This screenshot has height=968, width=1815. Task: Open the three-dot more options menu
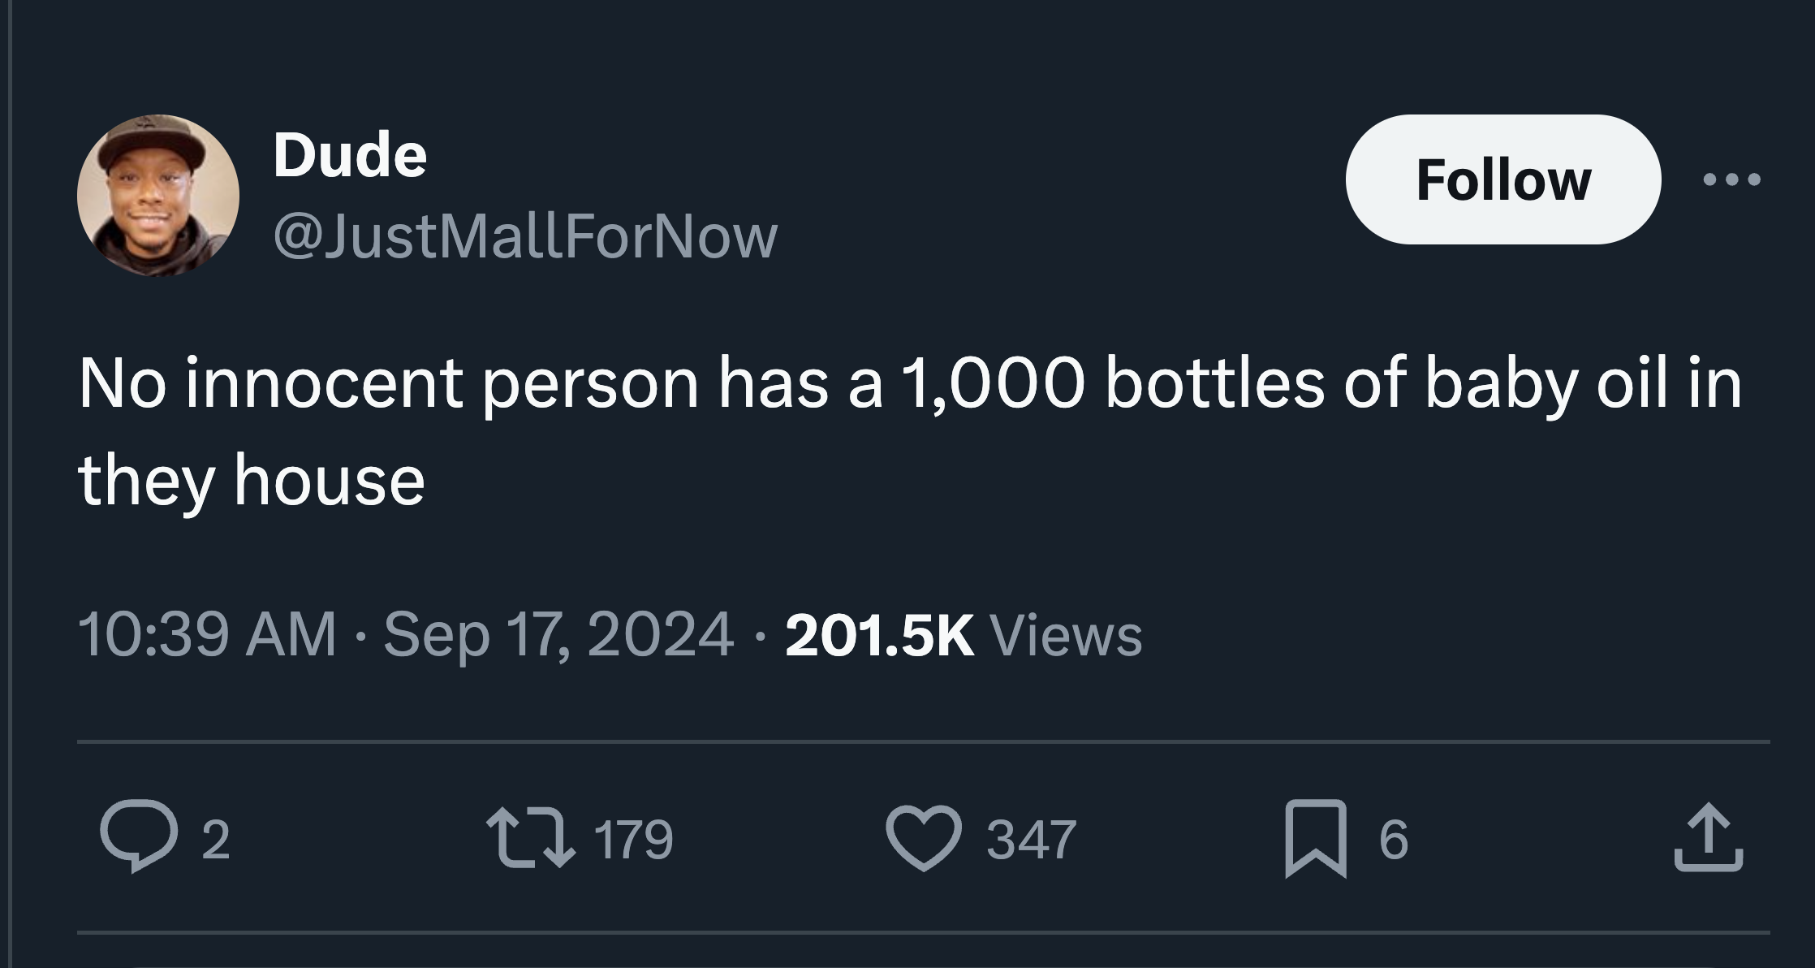(x=1732, y=179)
